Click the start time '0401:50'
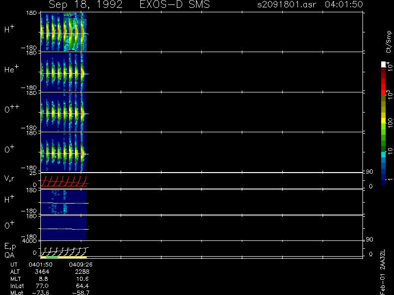Viewport: 394px width, 295px height. (x=40, y=265)
